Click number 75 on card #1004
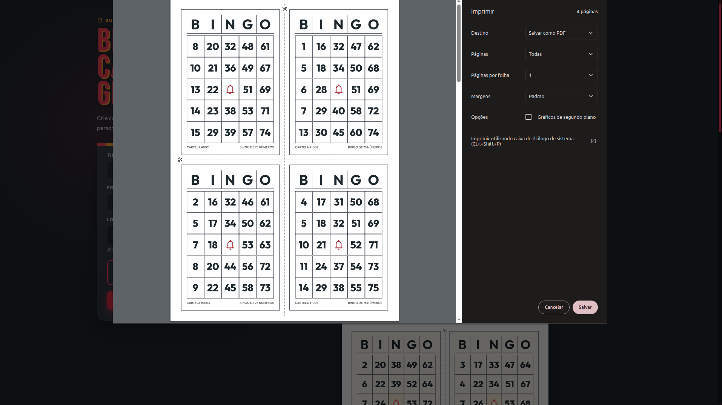Screen dimensions: 722x405 (x=373, y=288)
